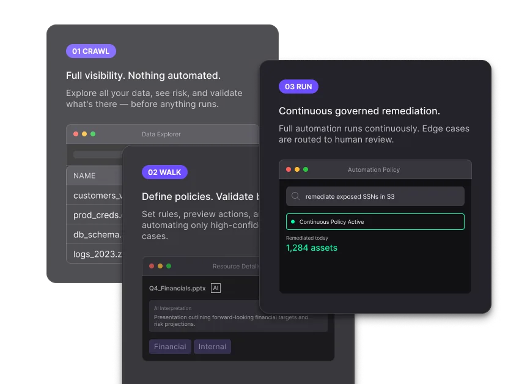The image size is (519, 384).
Task: Click the 'Define policies. Validate' heading
Action: pyautogui.click(x=201, y=197)
